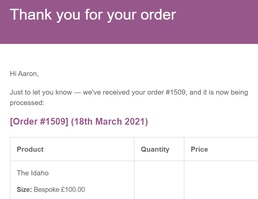Click the Product column header
Viewport: 258px width, 199px height.
point(30,149)
